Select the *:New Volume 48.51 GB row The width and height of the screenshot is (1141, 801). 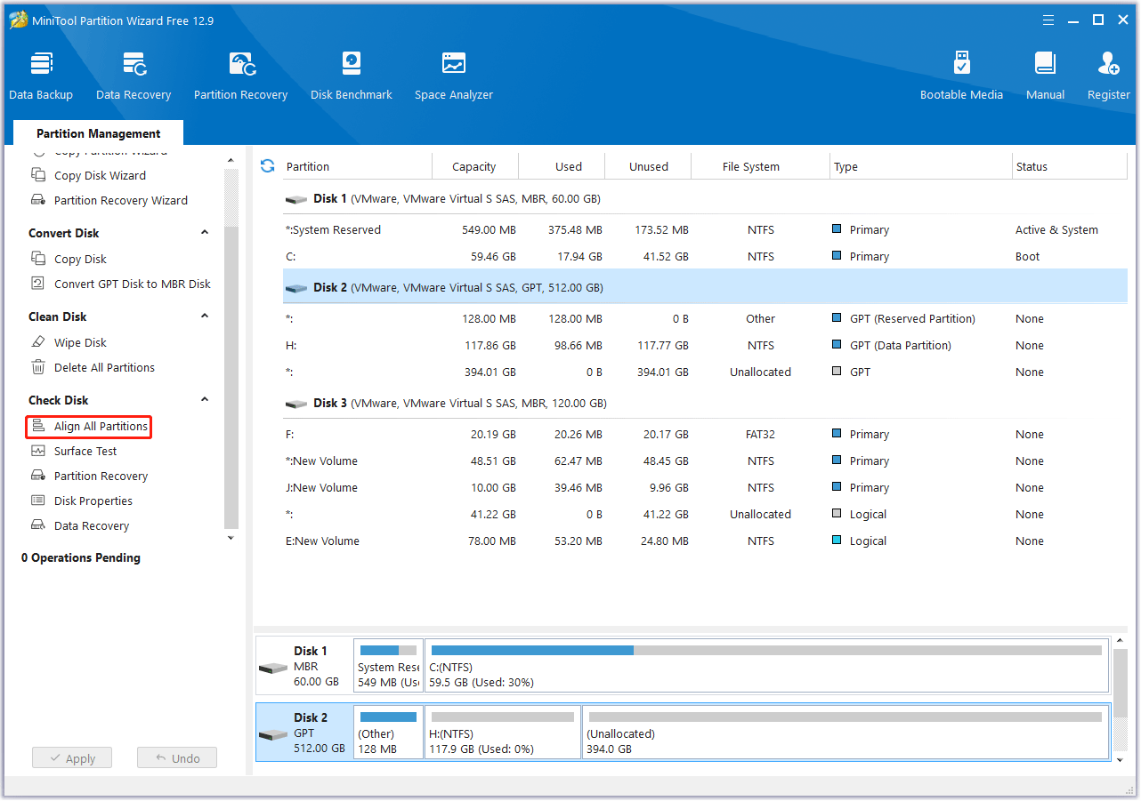[x=705, y=461]
